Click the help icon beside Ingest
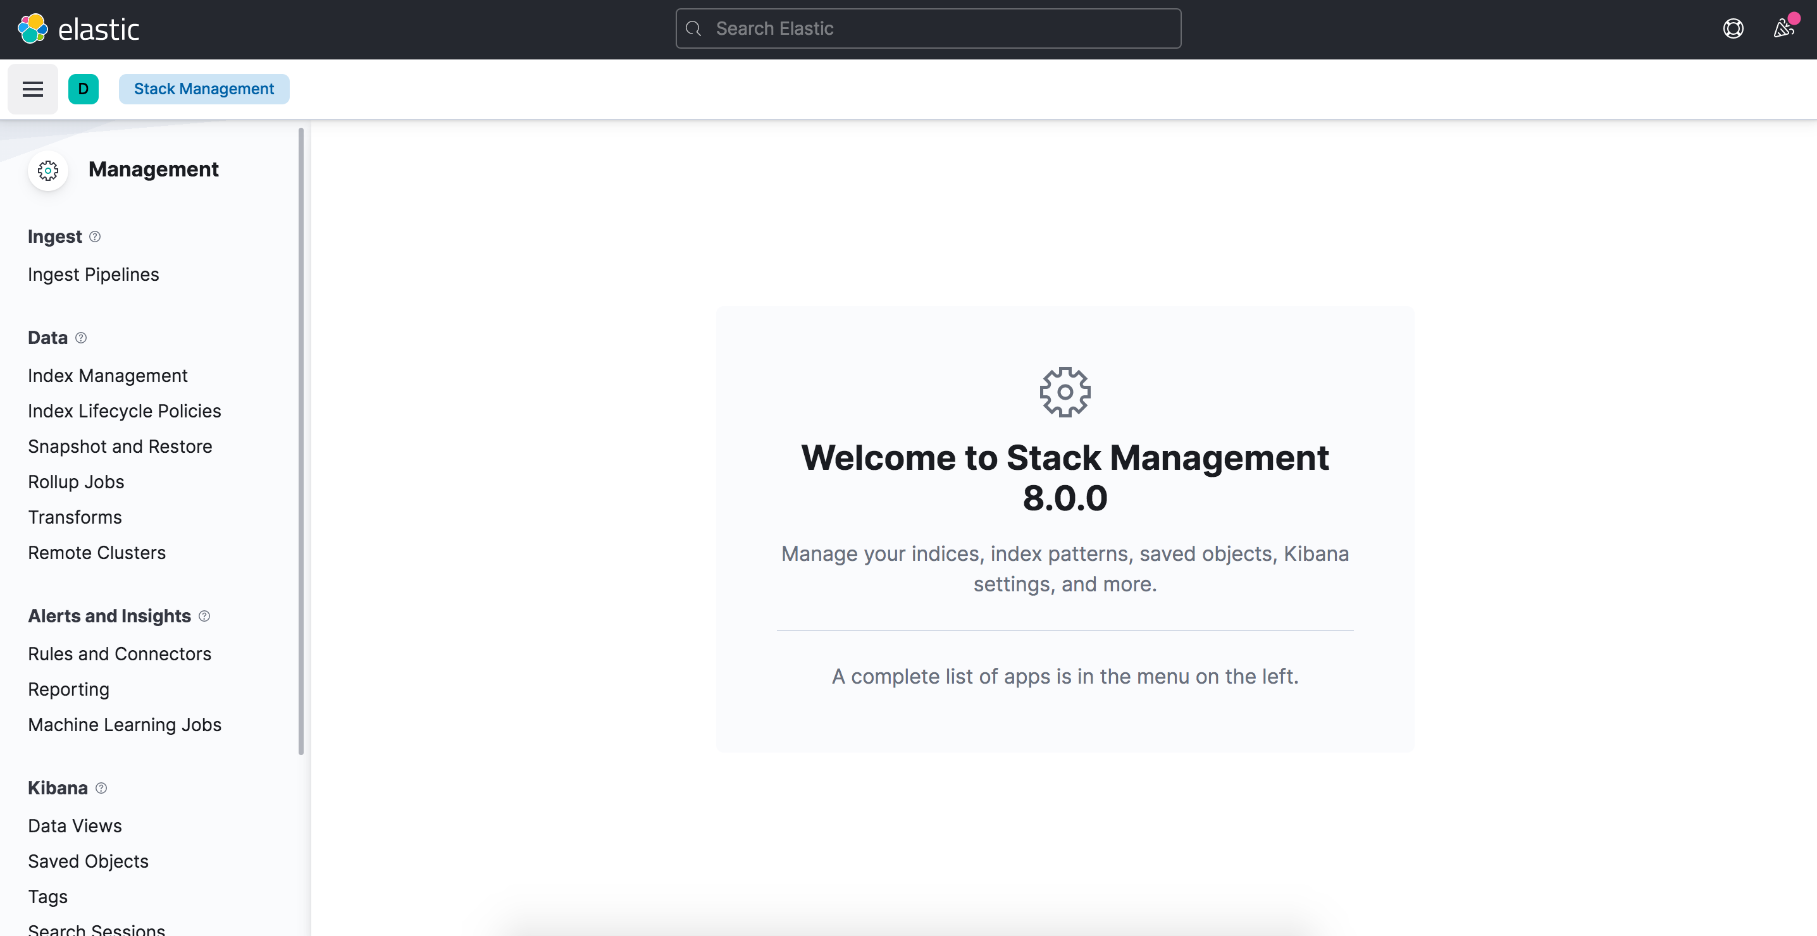Image resolution: width=1817 pixels, height=936 pixels. [x=94, y=237]
